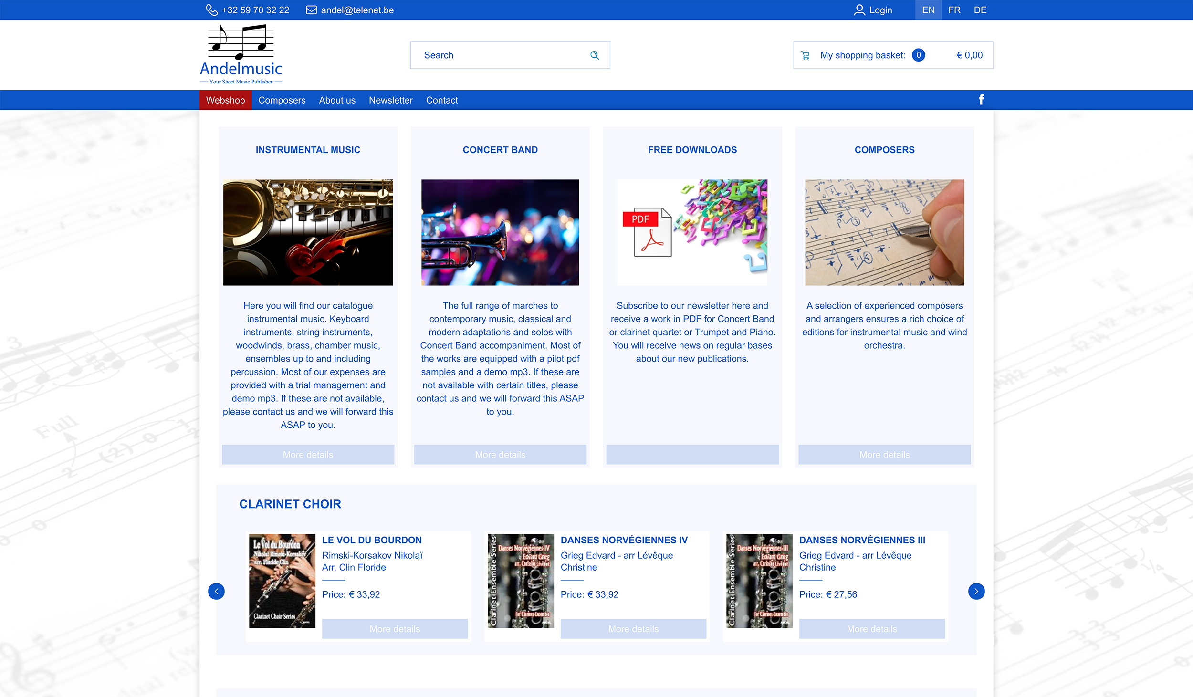Switch language to DE
Viewport: 1193px width, 697px height.
click(x=980, y=10)
